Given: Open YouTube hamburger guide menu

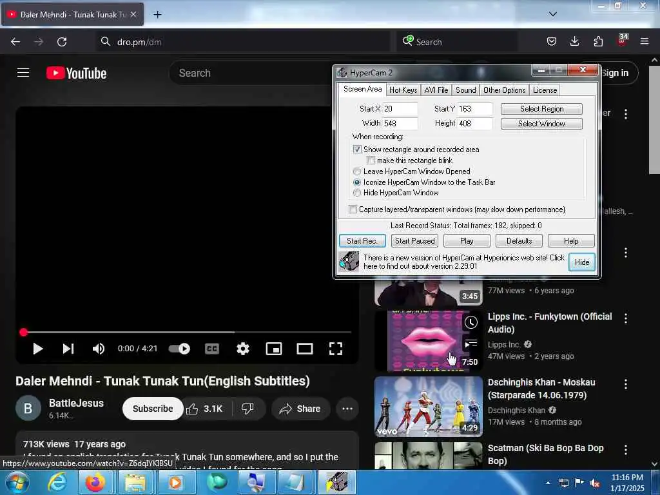Looking at the screenshot, I should pos(23,73).
